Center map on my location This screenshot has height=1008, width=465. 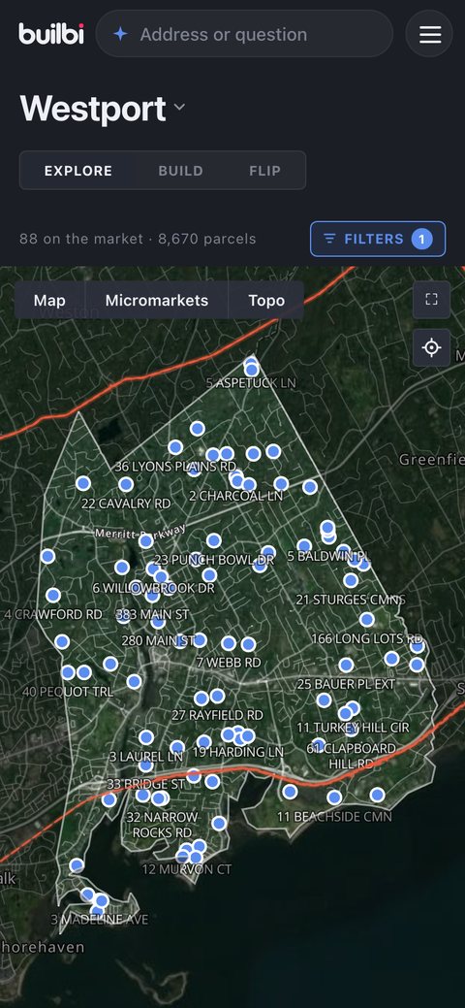(x=432, y=347)
